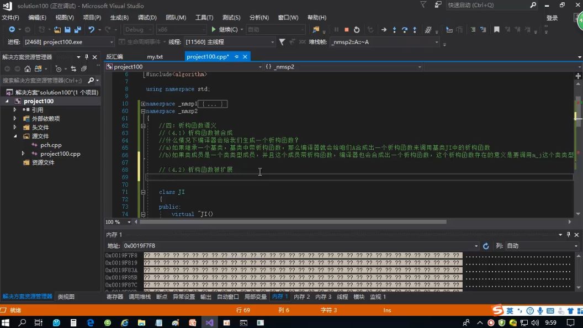Expand the 引用 tree node
583x328 pixels.
pos(15,110)
